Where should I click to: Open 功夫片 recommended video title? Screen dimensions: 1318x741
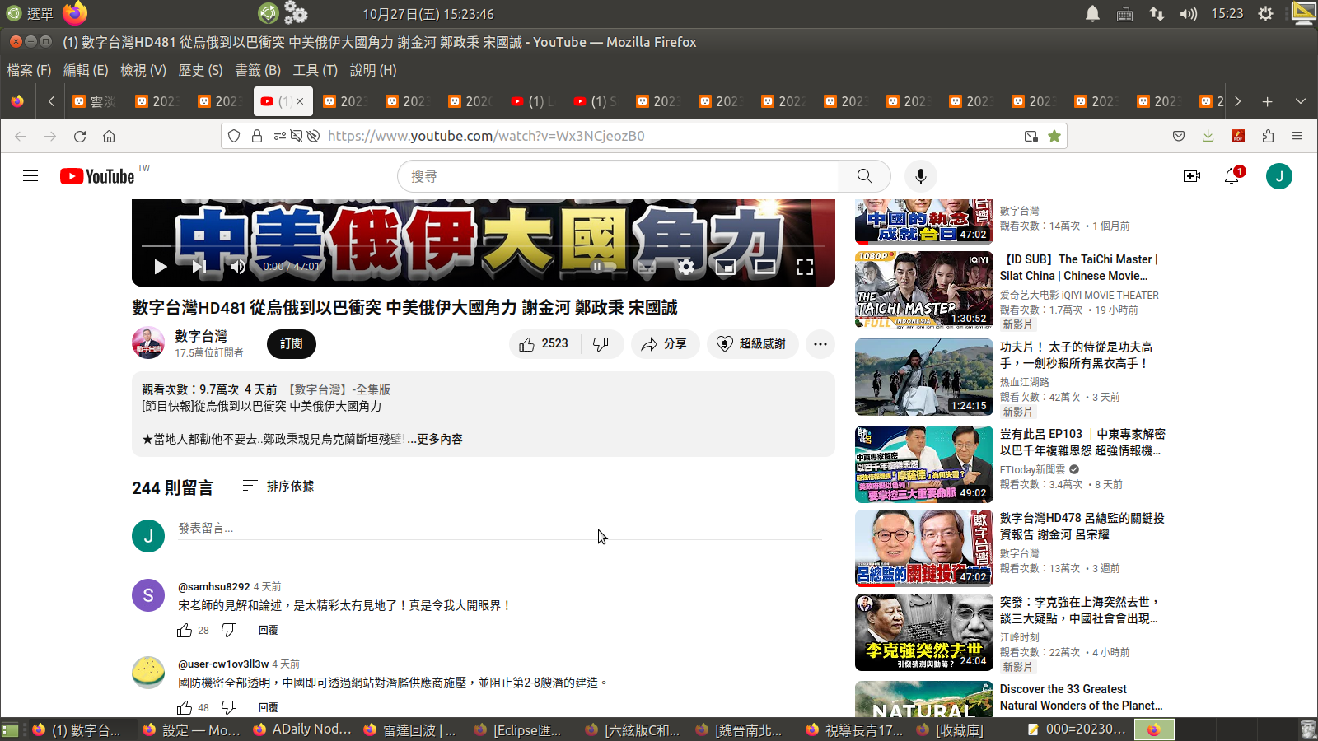coord(1076,355)
